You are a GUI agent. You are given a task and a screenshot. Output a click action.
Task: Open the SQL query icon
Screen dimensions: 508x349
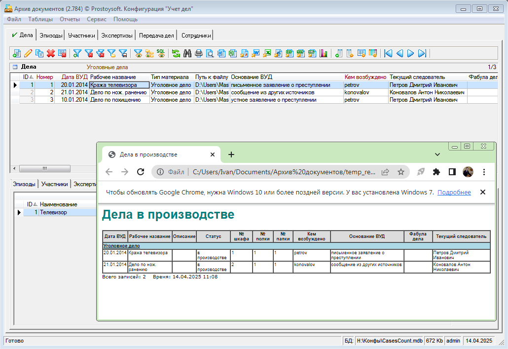point(161,52)
